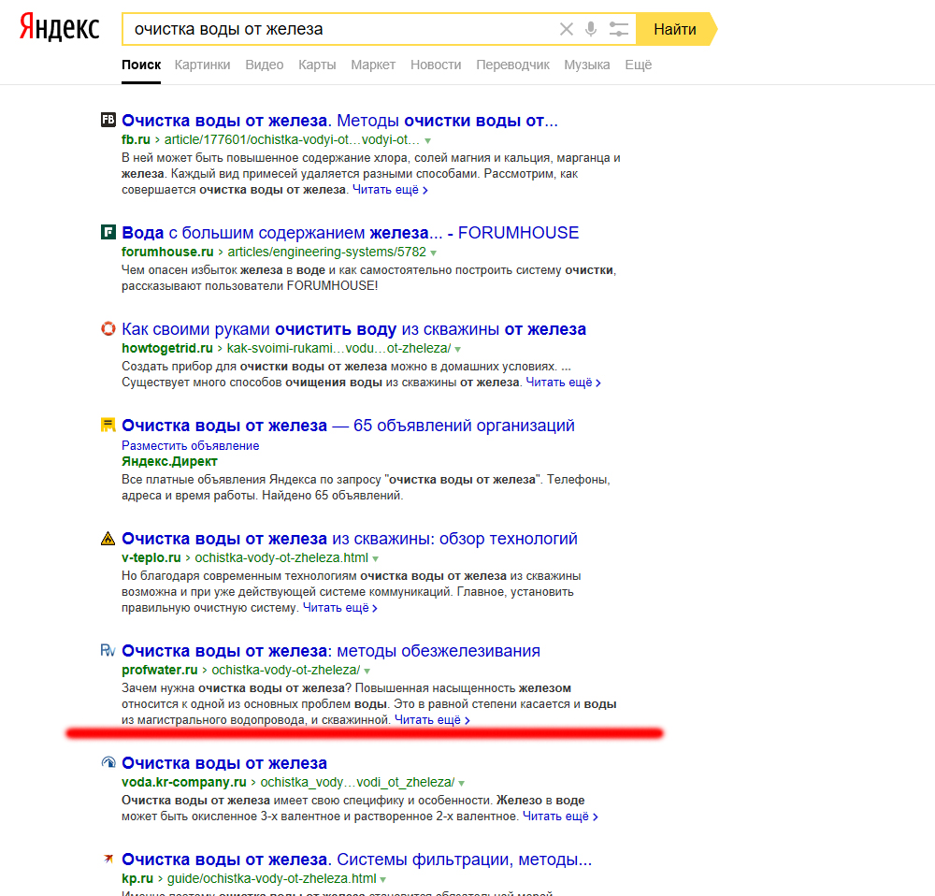Switch to the Видео tab

(265, 65)
